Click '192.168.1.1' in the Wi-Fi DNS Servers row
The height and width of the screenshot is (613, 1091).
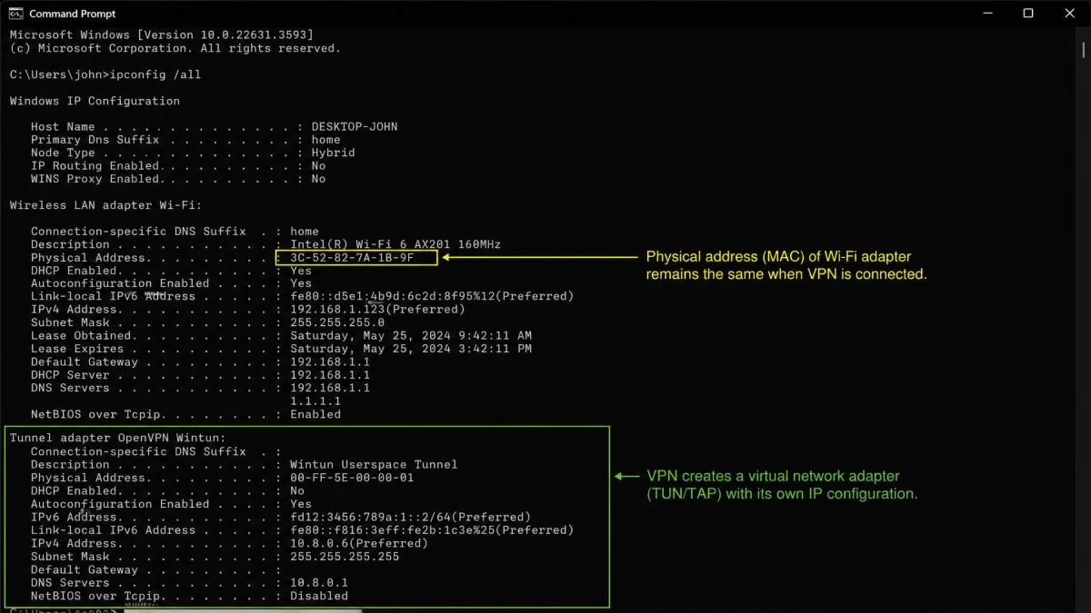pyautogui.click(x=330, y=388)
